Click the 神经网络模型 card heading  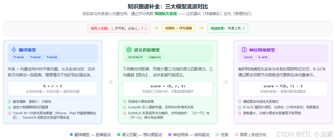pos(262,50)
